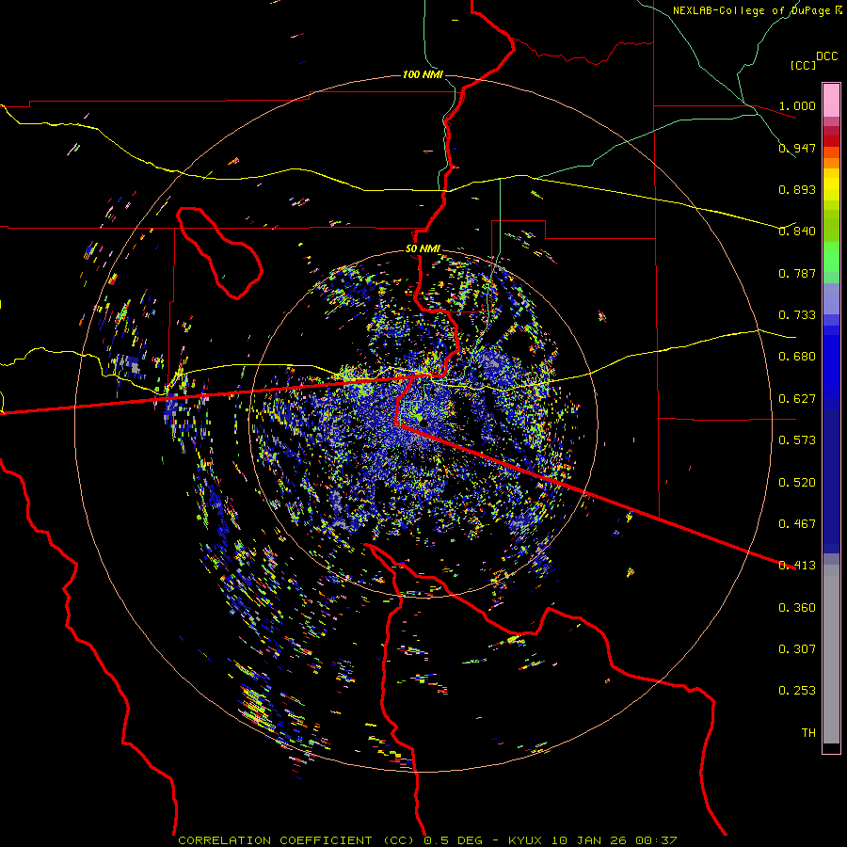The height and width of the screenshot is (847, 847).
Task: Click the bright green segment of the color bar
Action: click(x=831, y=257)
